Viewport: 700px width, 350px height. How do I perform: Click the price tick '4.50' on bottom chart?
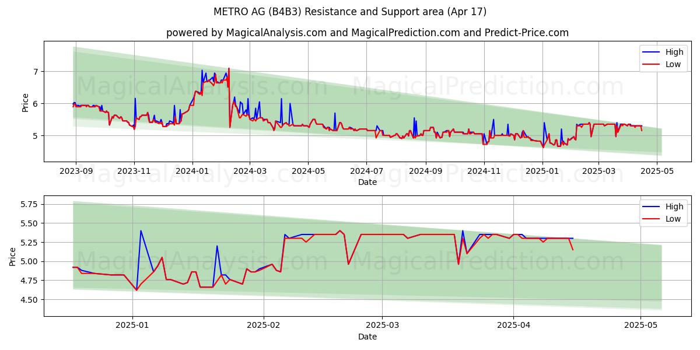(29, 300)
